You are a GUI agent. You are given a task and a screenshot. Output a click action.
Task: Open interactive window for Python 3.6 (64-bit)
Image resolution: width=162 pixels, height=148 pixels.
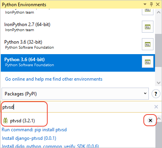pyautogui.click(x=148, y=62)
